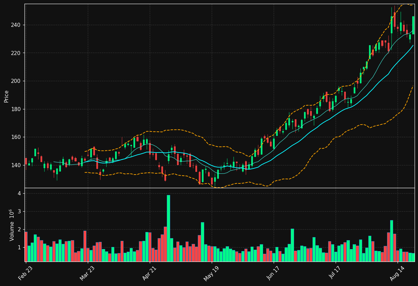Click the Apr 21 date label
This screenshot has width=418, height=286.
pos(150,273)
